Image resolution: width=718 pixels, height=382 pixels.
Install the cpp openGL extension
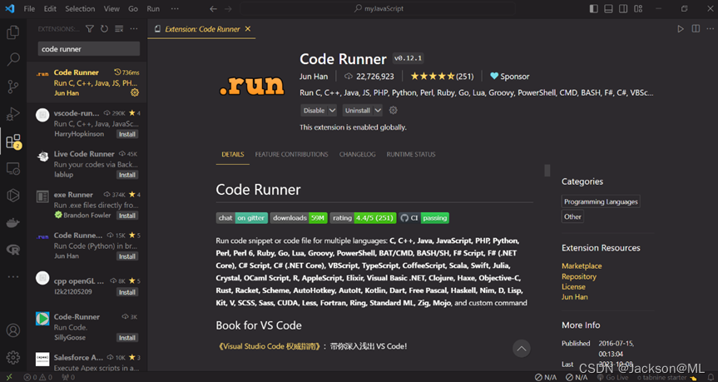click(126, 292)
